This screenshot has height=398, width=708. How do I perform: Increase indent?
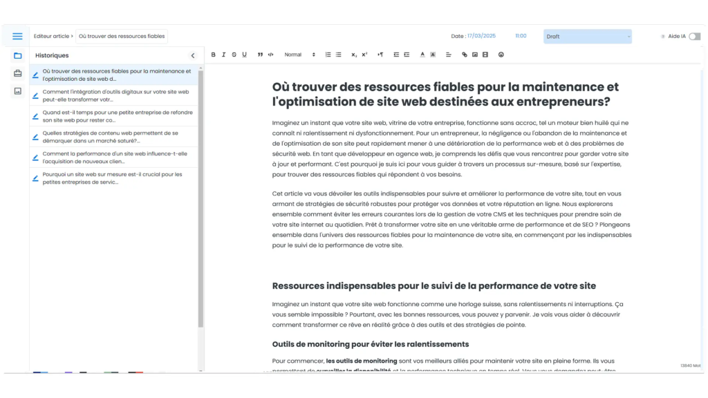407,55
